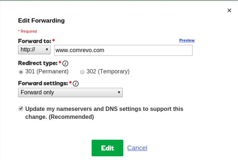
Task: Click the red "* Required" note
Action: [27, 31]
